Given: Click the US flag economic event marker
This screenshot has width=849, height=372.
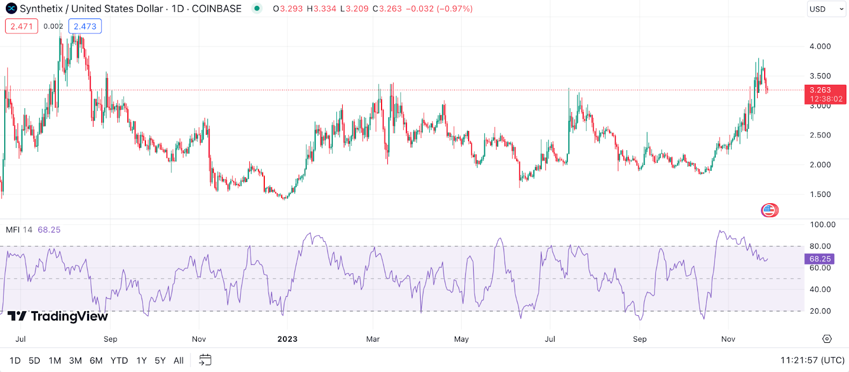Looking at the screenshot, I should pyautogui.click(x=769, y=211).
